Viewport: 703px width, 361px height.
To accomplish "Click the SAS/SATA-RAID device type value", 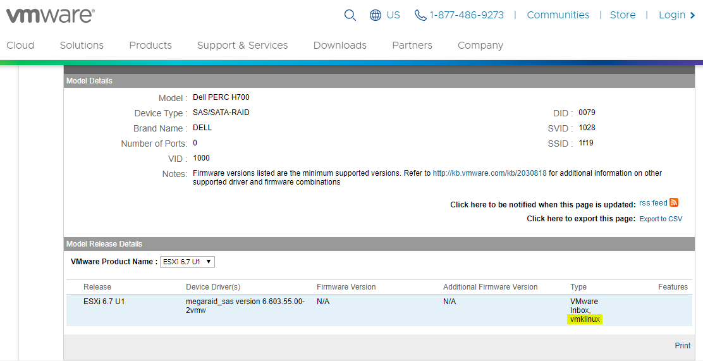I will [221, 113].
